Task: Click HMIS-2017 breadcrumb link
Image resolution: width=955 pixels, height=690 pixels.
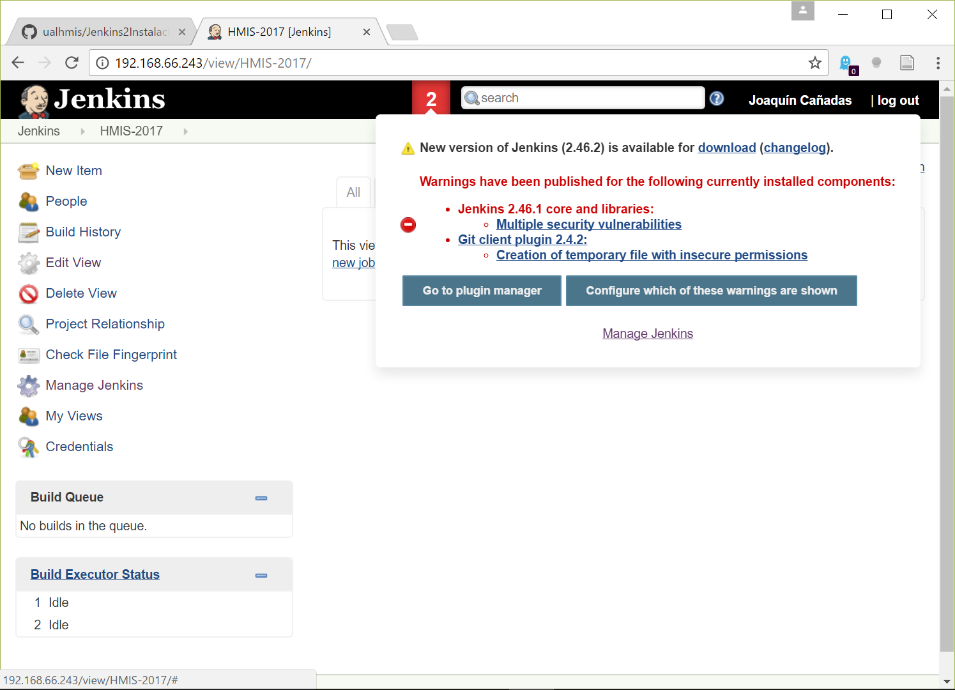Action: 132,131
